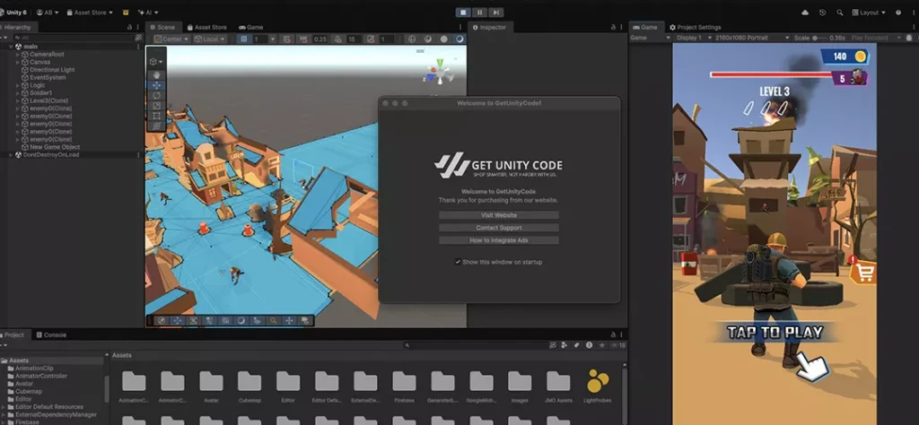Advance one frame with the Step button
The height and width of the screenshot is (425, 919).
495,13
